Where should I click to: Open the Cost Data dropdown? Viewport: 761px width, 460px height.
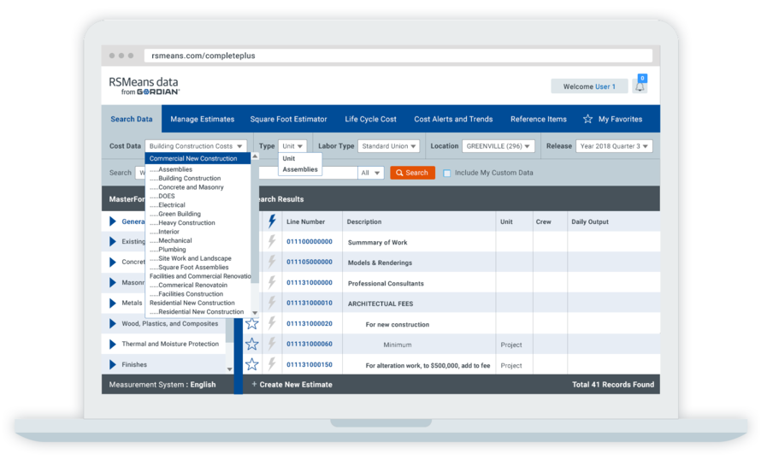[196, 146]
